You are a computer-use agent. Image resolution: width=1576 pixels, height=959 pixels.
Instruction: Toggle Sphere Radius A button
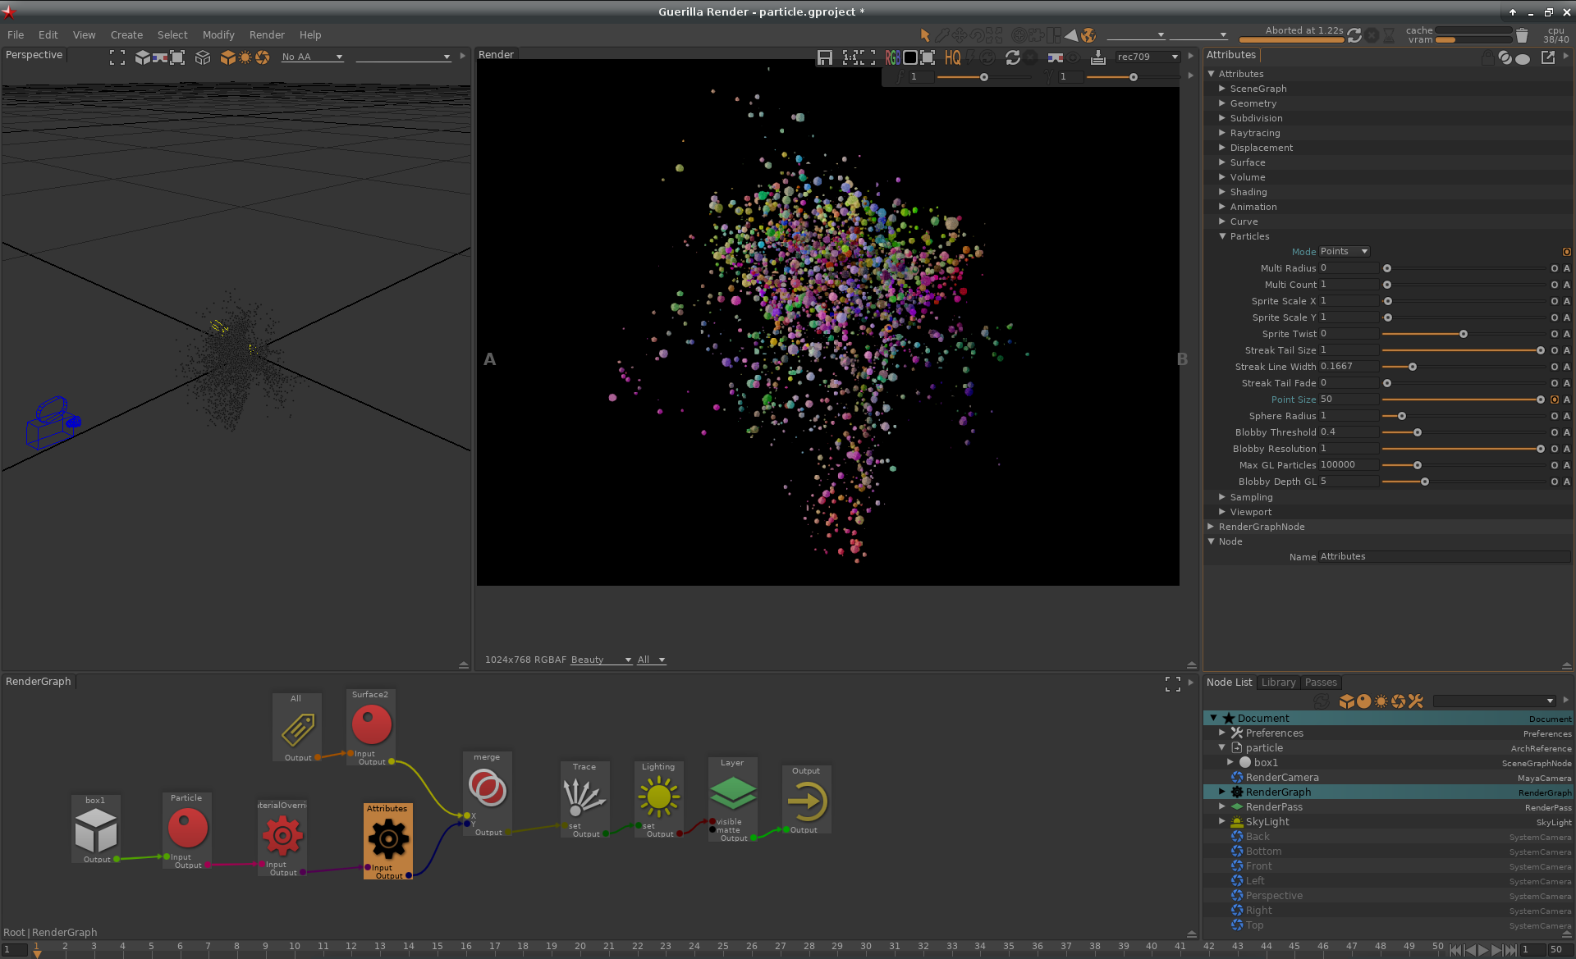point(1566,416)
